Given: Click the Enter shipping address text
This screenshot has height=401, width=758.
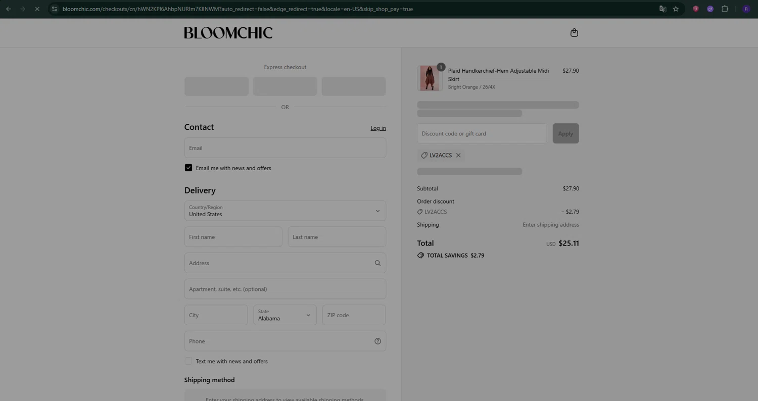Looking at the screenshot, I should click(x=551, y=225).
